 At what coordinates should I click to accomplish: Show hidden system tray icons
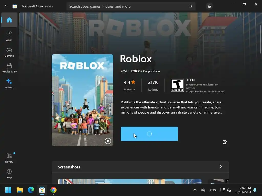[x=195, y=190]
